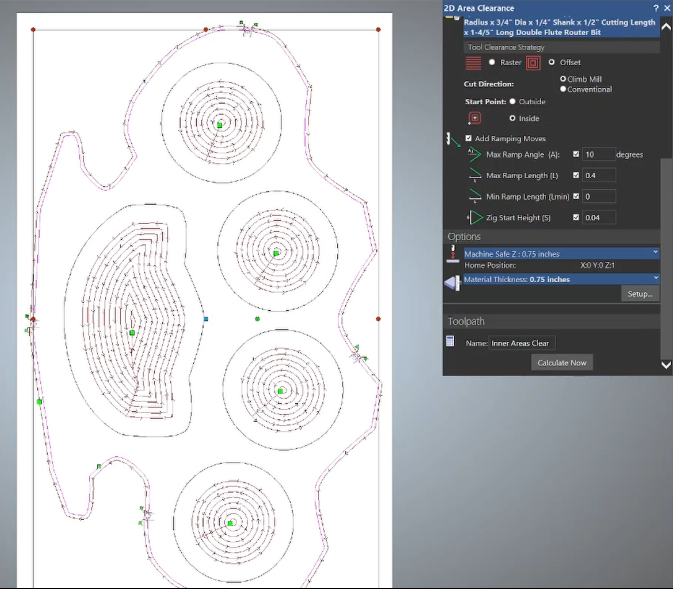The width and height of the screenshot is (673, 589).
Task: Click the panel scroll up arrow
Action: (666, 27)
